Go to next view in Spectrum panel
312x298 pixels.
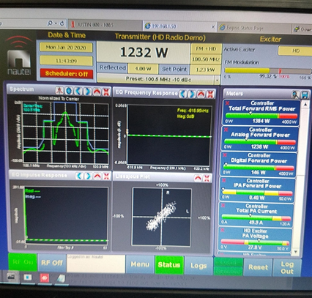click(x=87, y=92)
